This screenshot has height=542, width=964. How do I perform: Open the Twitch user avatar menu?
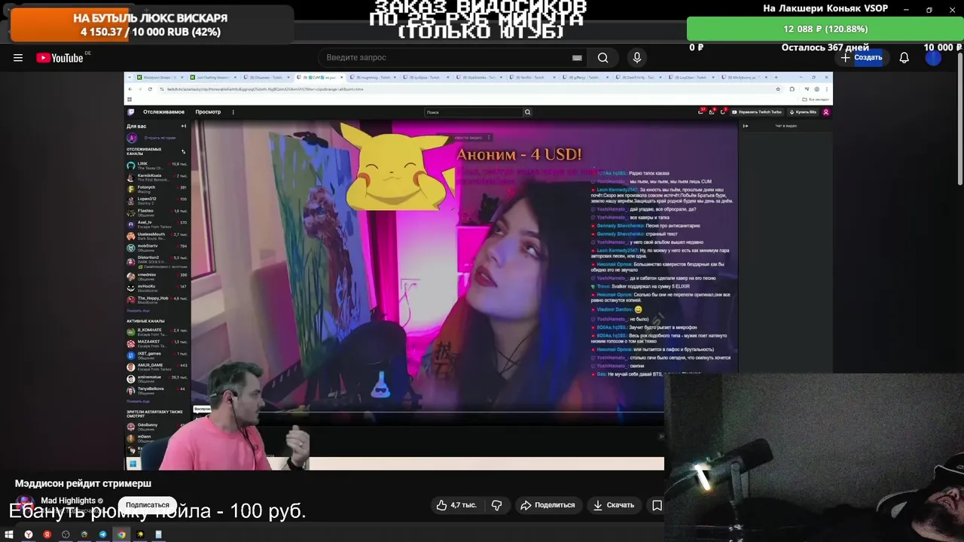pos(826,112)
